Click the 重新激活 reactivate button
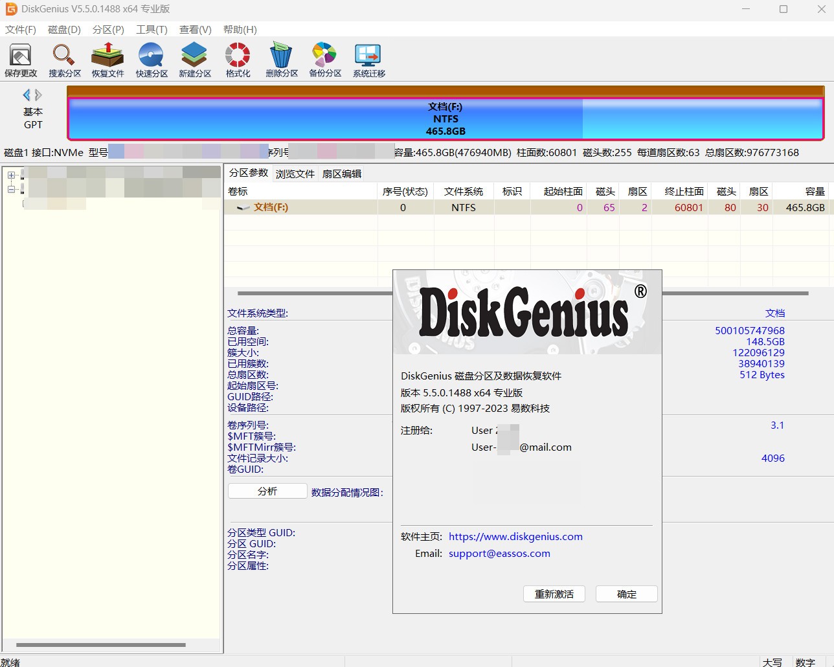The image size is (834, 667). [x=554, y=594]
